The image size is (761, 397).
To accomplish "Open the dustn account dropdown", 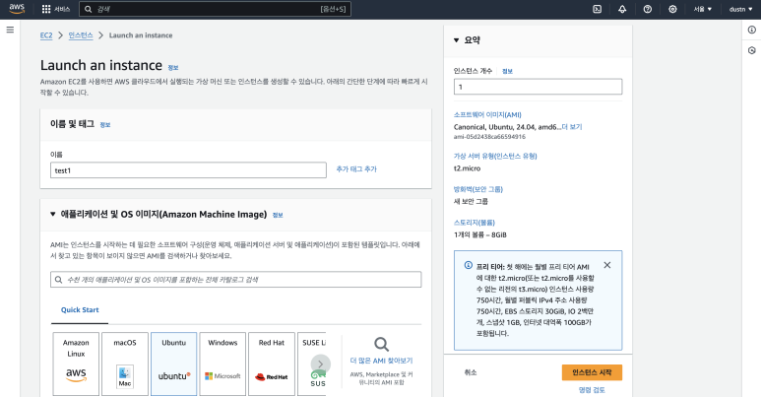I will (x=740, y=9).
